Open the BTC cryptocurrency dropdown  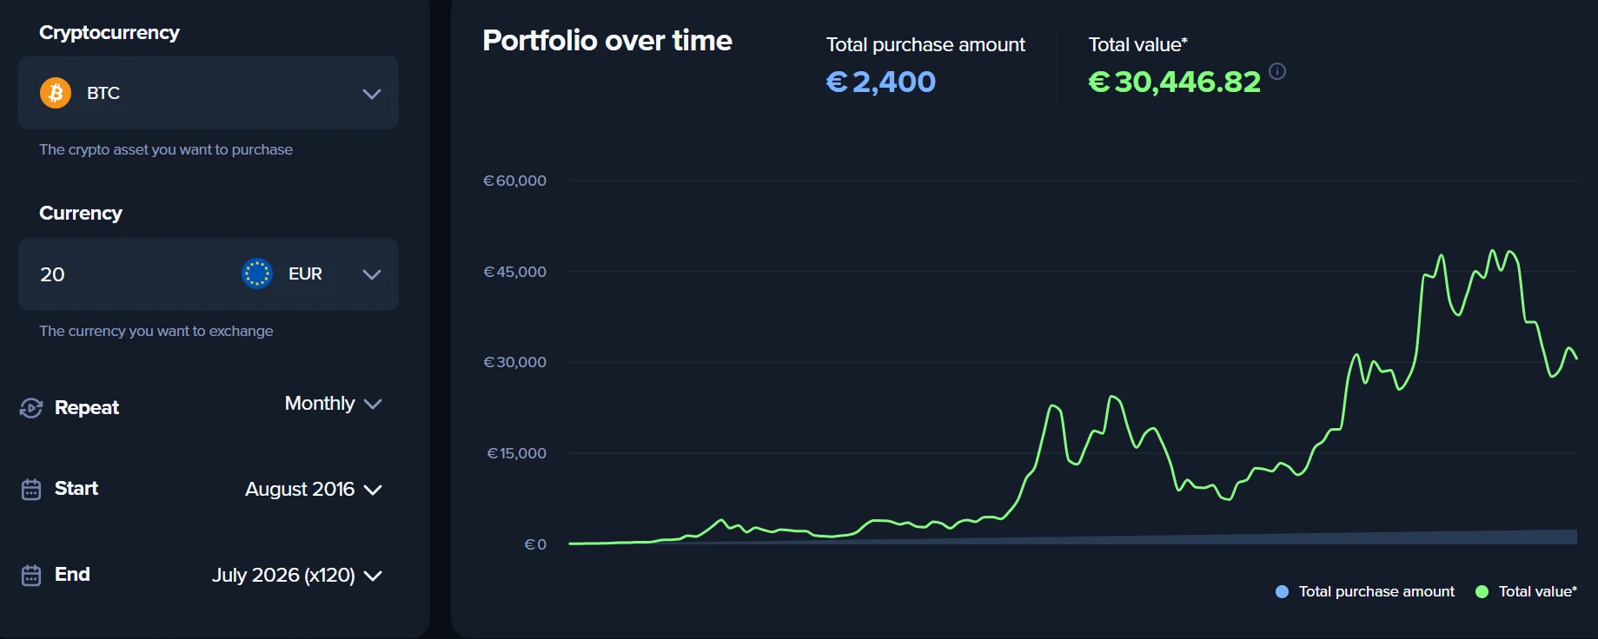[209, 93]
